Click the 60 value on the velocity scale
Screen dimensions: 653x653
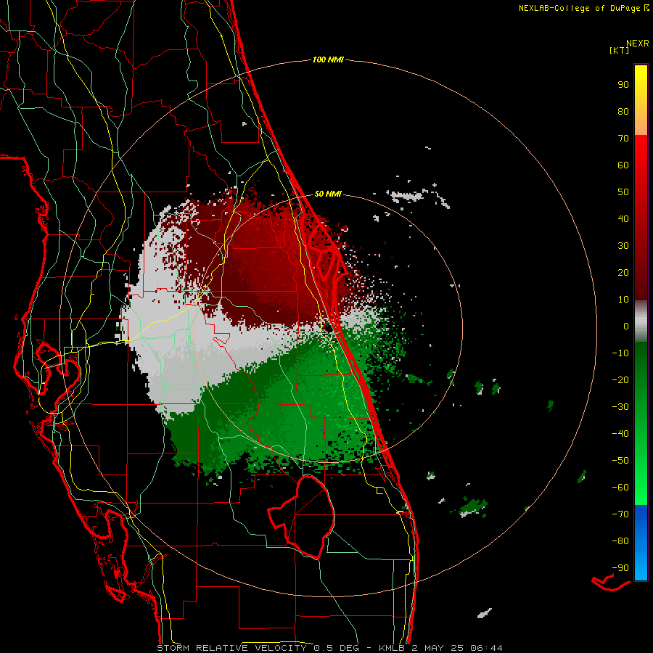[x=623, y=165]
